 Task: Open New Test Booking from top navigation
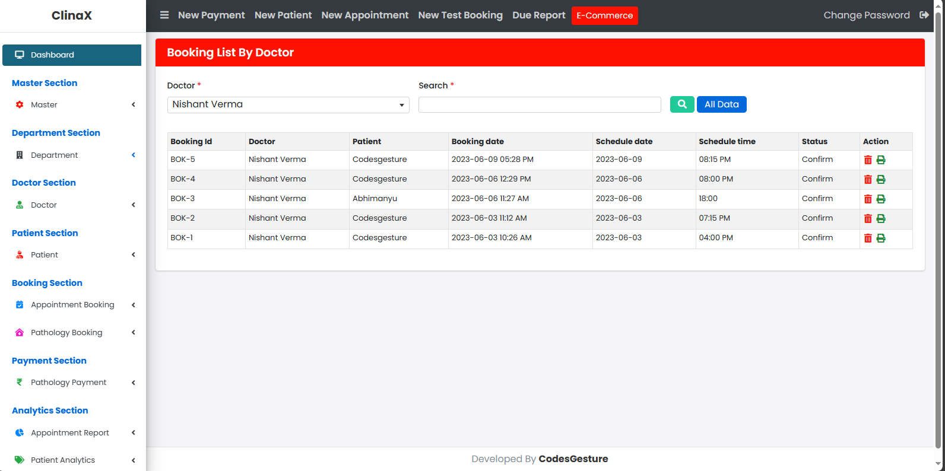pyautogui.click(x=461, y=15)
